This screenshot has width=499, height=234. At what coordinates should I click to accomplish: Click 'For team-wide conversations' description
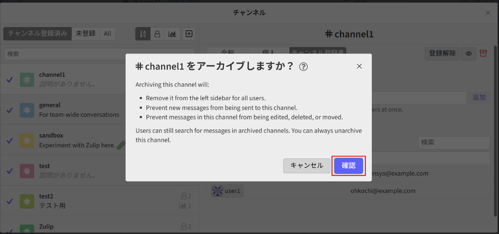point(79,115)
